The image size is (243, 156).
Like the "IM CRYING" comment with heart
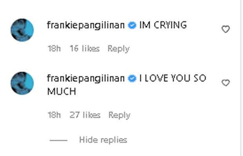[225, 29]
